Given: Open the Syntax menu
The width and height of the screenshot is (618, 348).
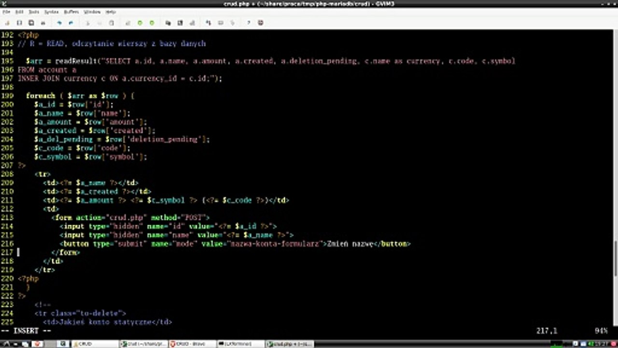Looking at the screenshot, I should click(51, 12).
